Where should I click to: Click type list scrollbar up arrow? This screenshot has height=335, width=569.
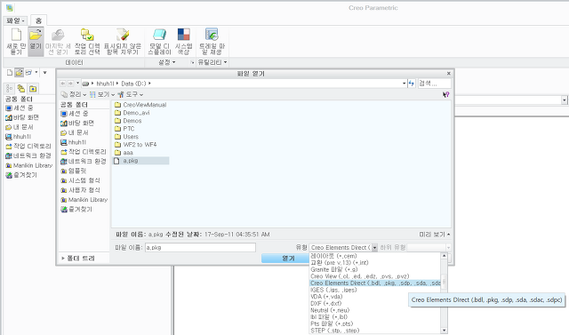click(444, 256)
